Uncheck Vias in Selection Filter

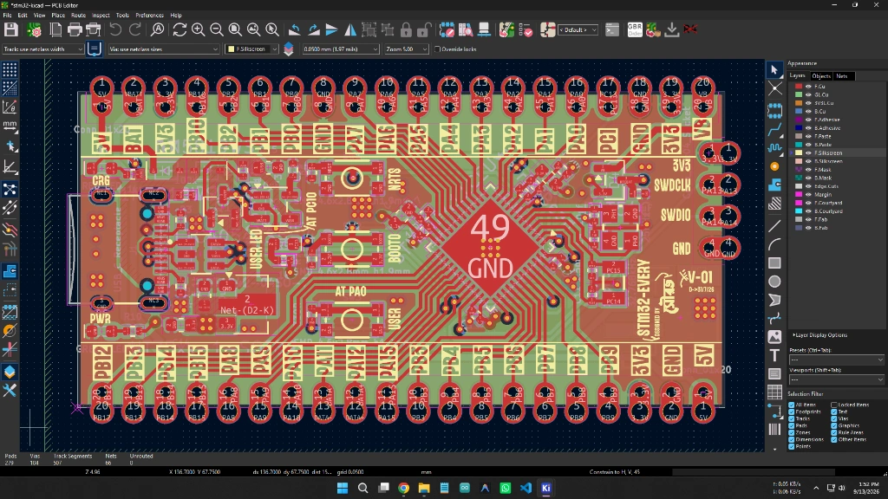pyautogui.click(x=834, y=418)
